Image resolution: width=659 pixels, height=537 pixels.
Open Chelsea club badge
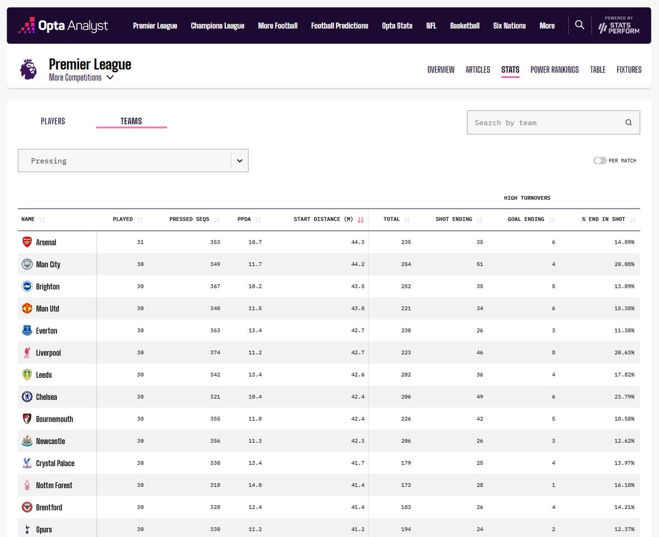pos(27,396)
